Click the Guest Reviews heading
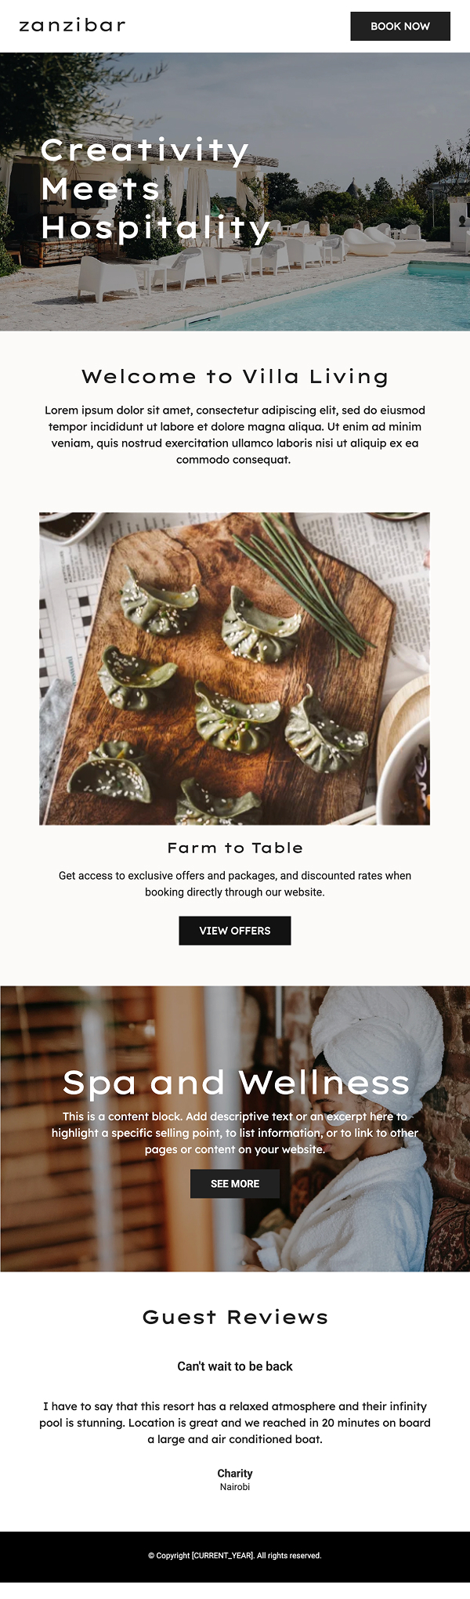Viewport: 470px width, 1599px height. (235, 1317)
